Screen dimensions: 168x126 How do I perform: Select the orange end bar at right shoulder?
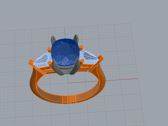click(96, 64)
